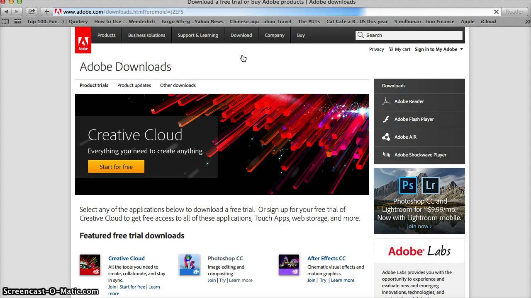Image resolution: width=531 pixels, height=298 pixels.
Task: Toggle the Safari Reader button
Action: point(514,12)
